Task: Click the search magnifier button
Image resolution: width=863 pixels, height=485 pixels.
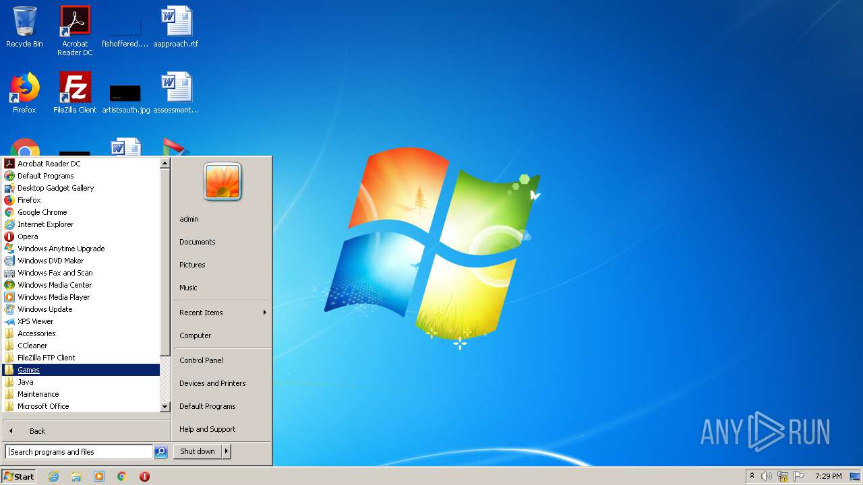Action: coord(160,452)
